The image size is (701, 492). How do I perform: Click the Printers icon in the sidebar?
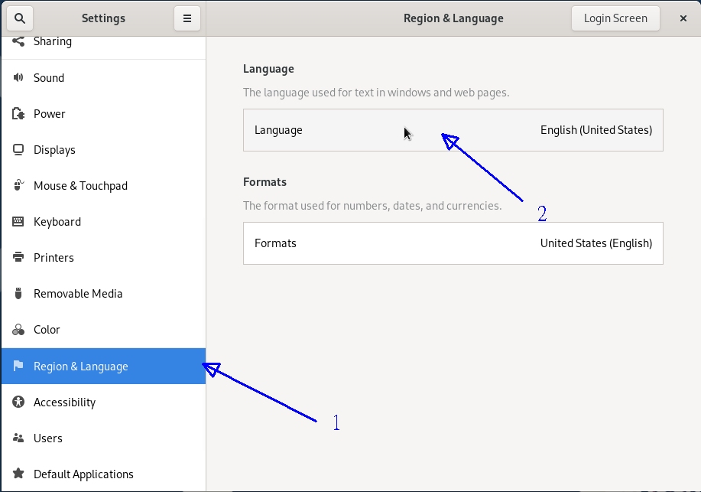click(x=18, y=258)
